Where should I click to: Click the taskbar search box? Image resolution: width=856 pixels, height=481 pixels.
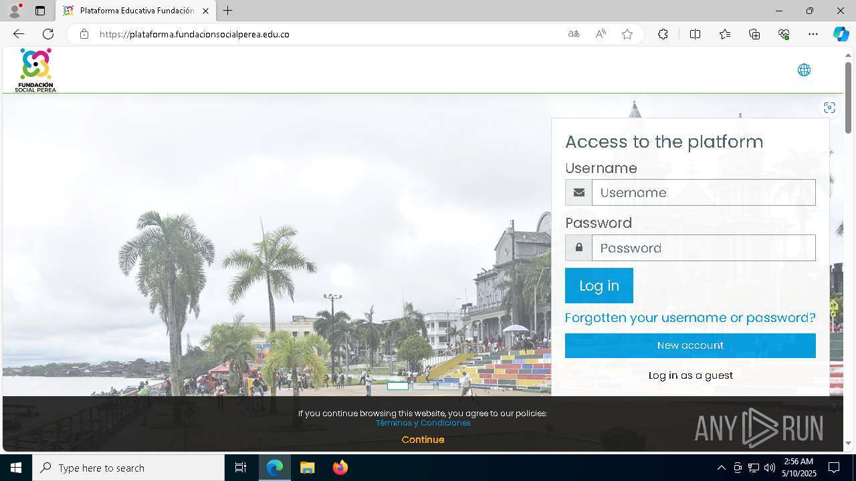point(128,468)
